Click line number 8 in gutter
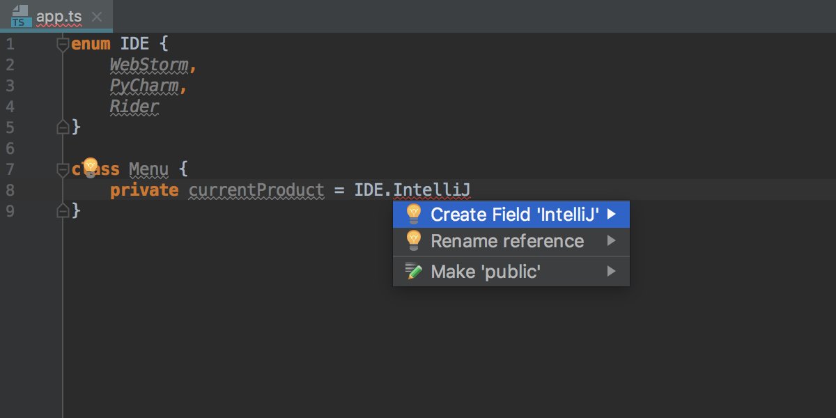 (10, 190)
